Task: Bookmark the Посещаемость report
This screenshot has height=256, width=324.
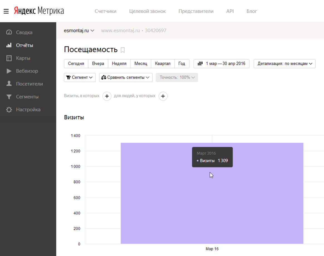Action: 122,50
